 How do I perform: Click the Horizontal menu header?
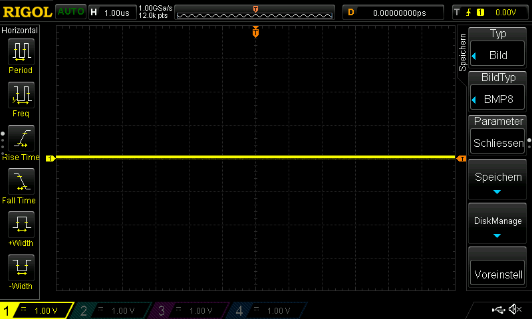pyautogui.click(x=20, y=31)
